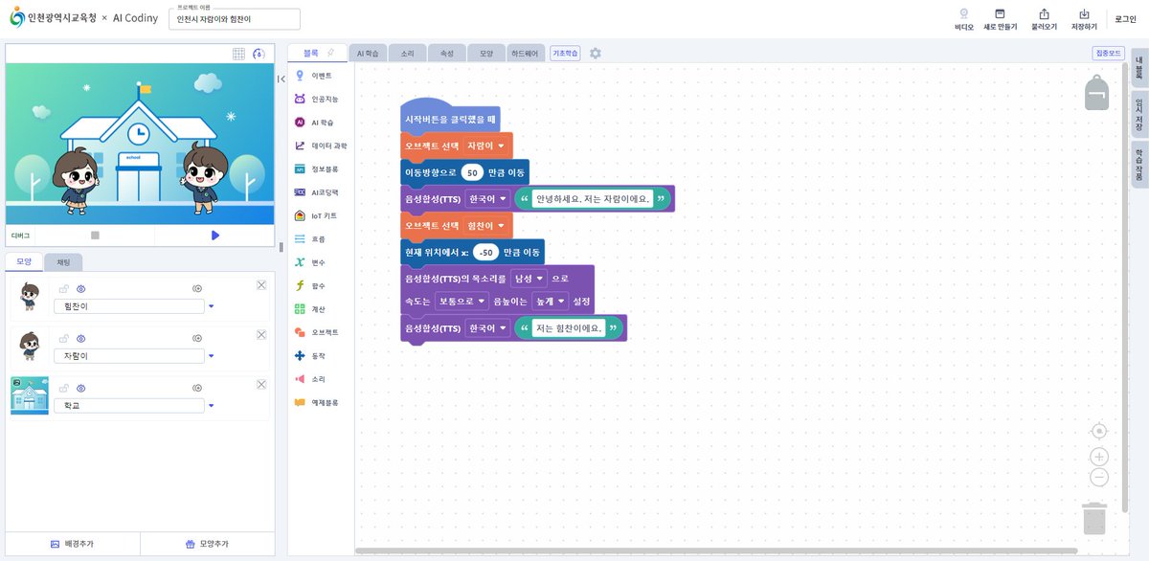Click 불러오기 to load a project

1044,19
